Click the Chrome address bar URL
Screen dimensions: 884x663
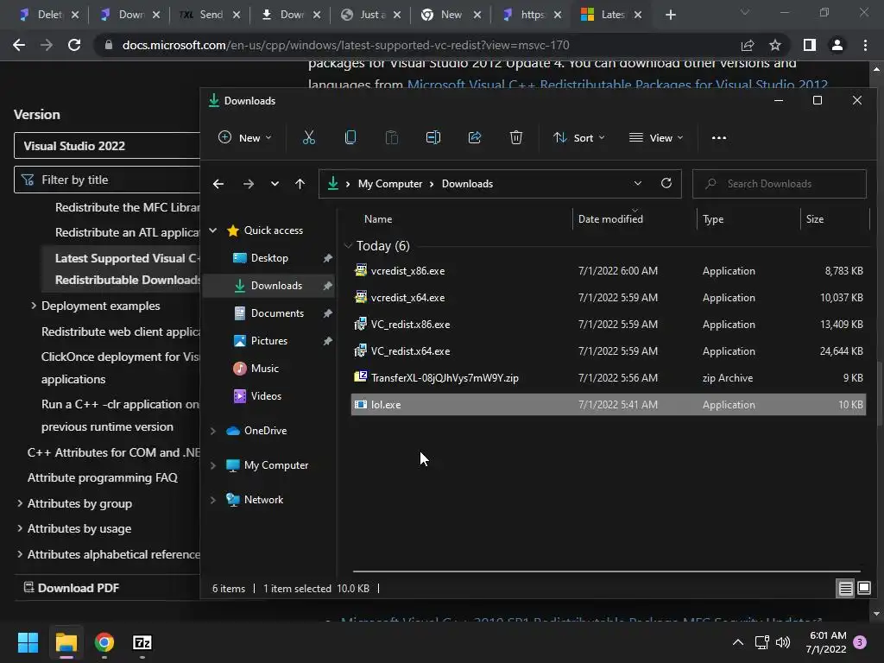point(345,45)
